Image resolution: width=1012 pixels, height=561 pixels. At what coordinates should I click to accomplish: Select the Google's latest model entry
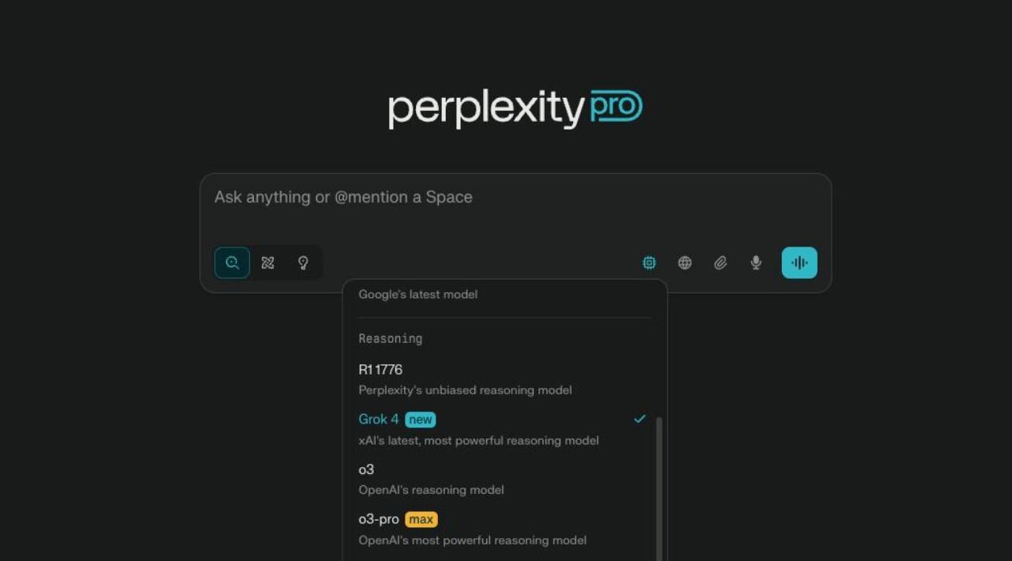418,295
